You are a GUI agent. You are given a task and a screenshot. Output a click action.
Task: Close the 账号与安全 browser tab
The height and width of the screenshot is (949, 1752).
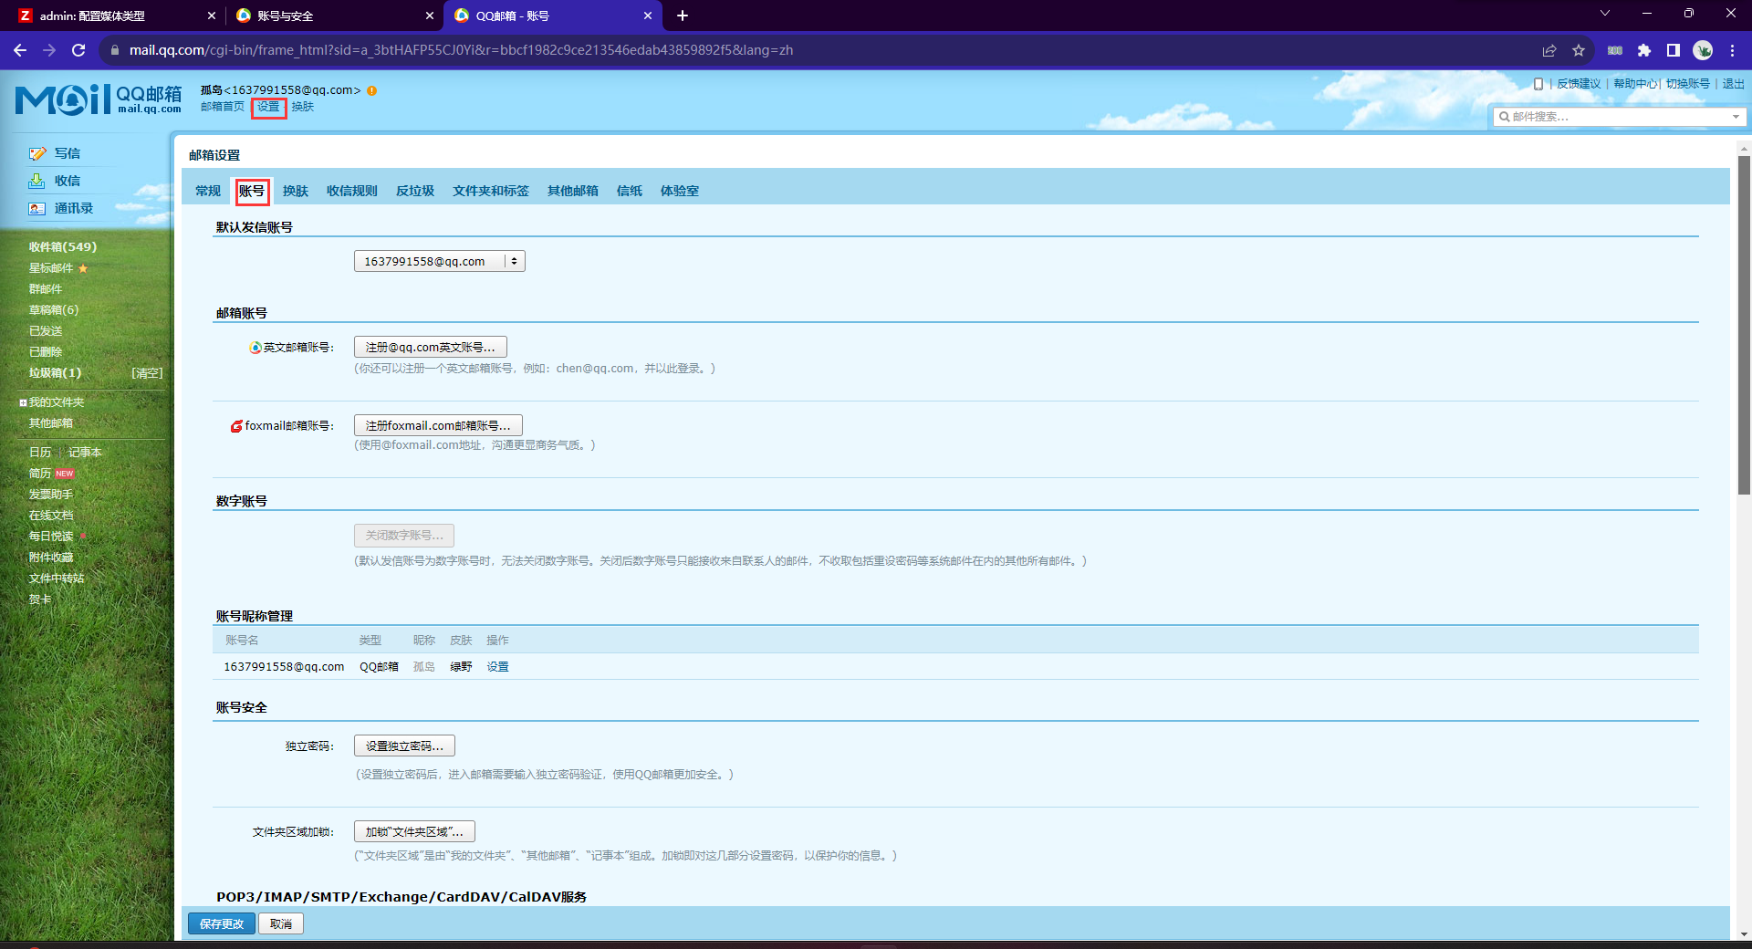(430, 16)
